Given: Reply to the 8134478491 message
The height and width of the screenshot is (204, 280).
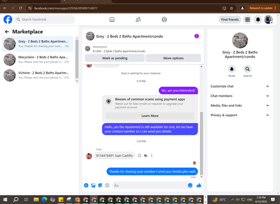Looking at the screenshot, I should (146, 155).
